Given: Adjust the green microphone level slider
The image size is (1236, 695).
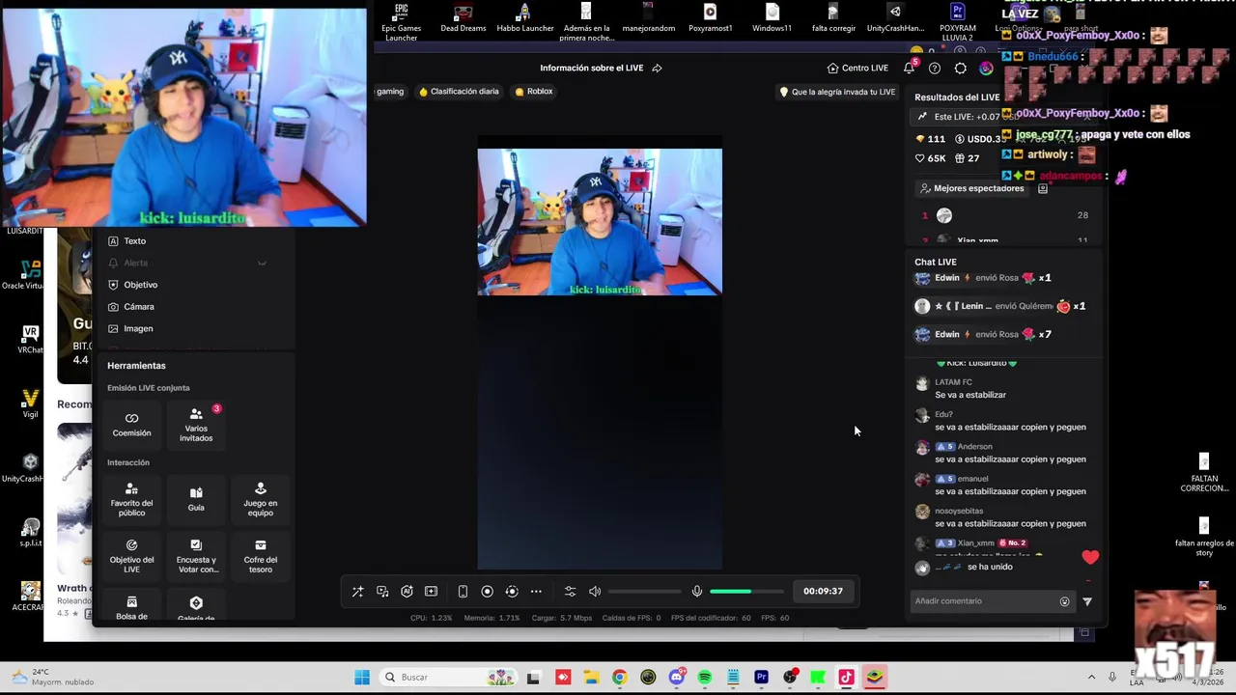Looking at the screenshot, I should pos(746,592).
